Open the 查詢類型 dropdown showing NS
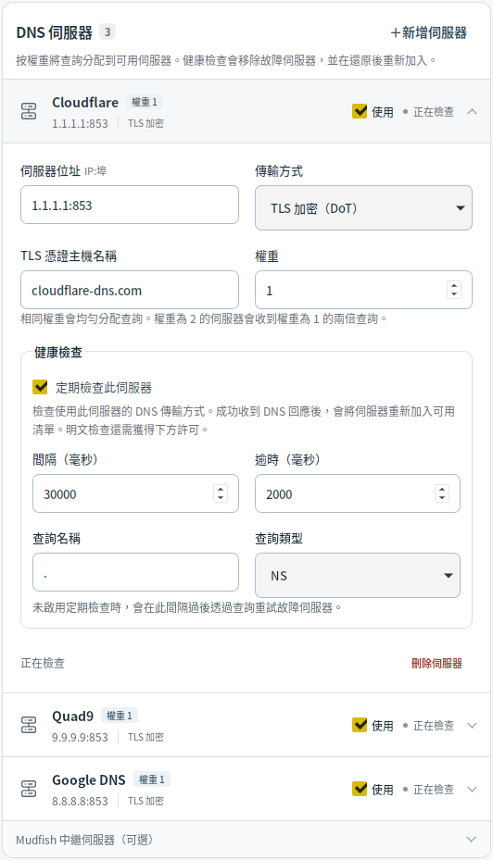This screenshot has width=493, height=860. coord(358,576)
